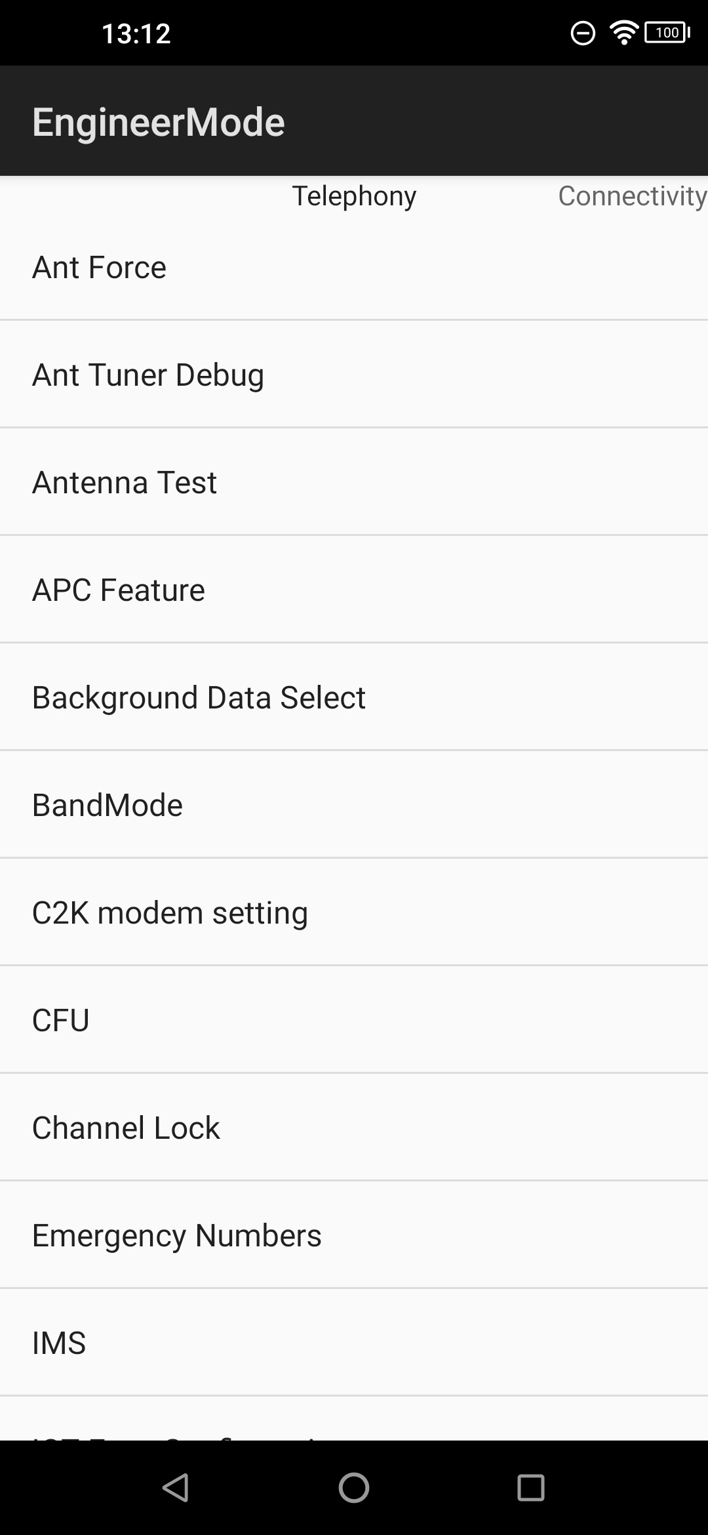Viewport: 708px width, 1535px height.
Task: Tap the Wi-Fi status icon
Action: 623,32
